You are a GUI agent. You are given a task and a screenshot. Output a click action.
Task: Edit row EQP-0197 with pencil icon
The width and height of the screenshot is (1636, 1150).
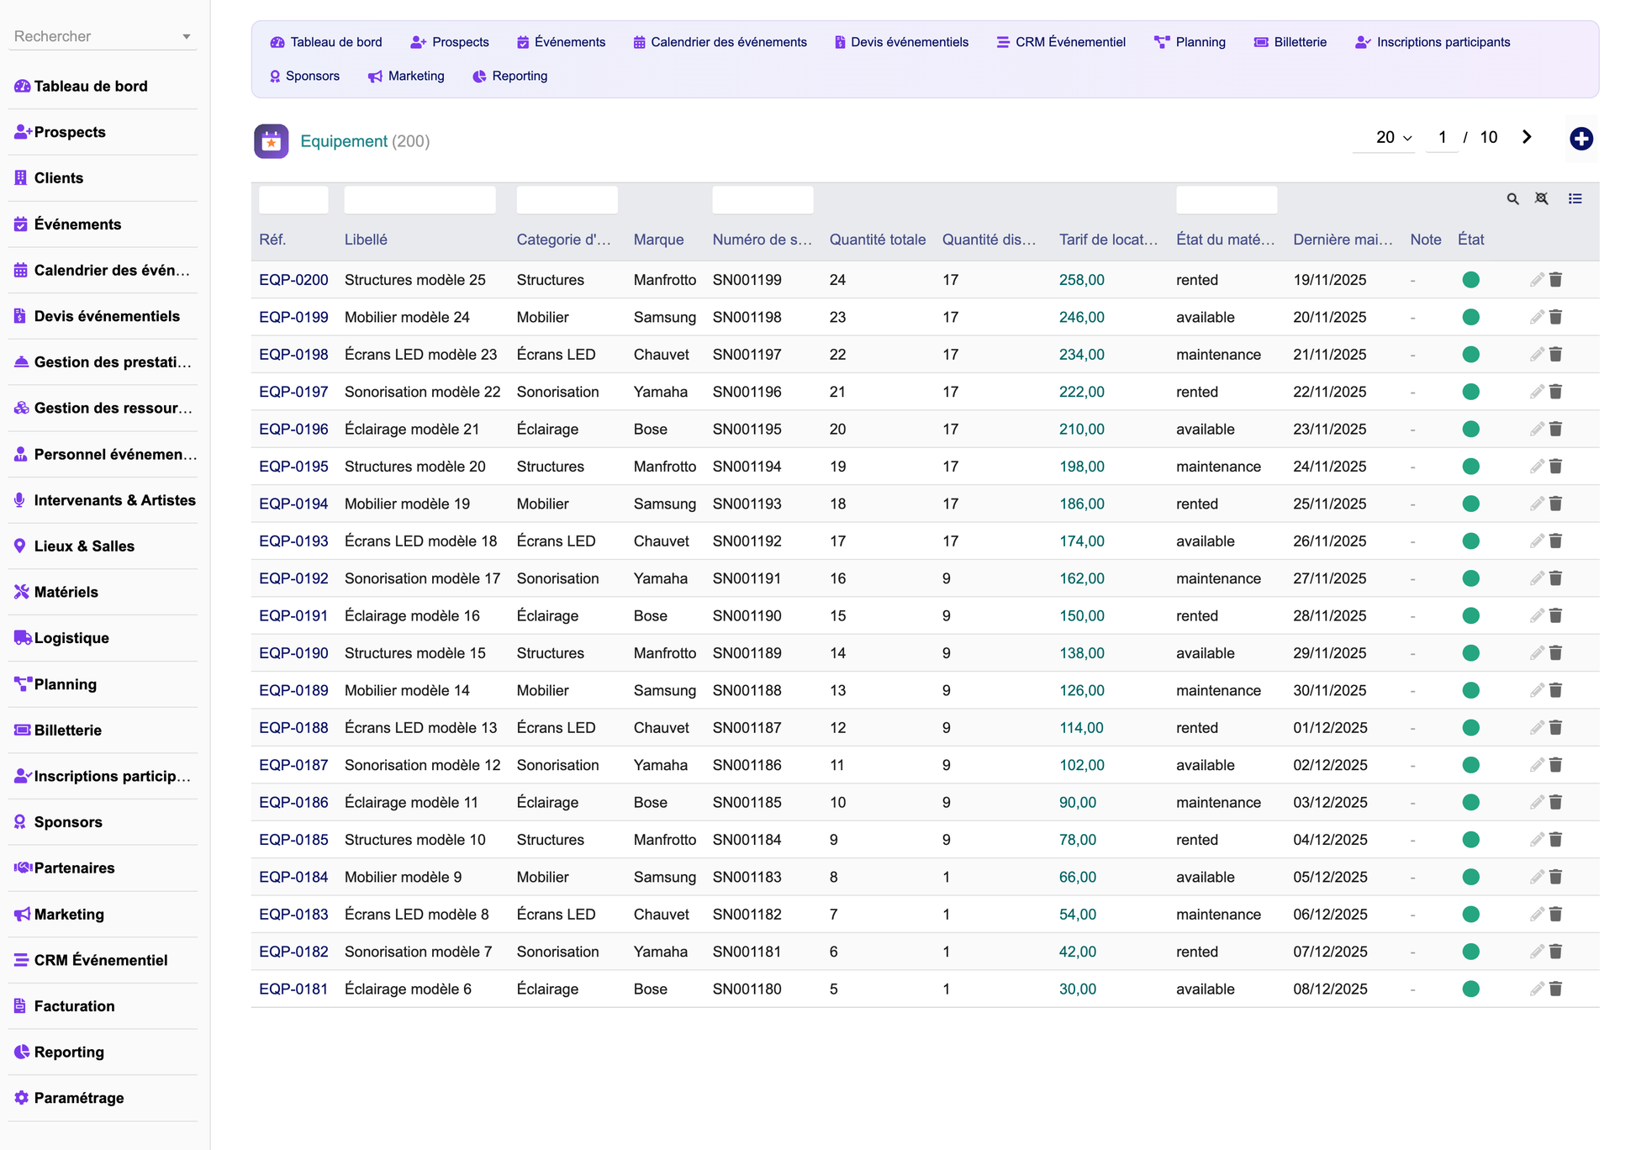click(x=1537, y=392)
